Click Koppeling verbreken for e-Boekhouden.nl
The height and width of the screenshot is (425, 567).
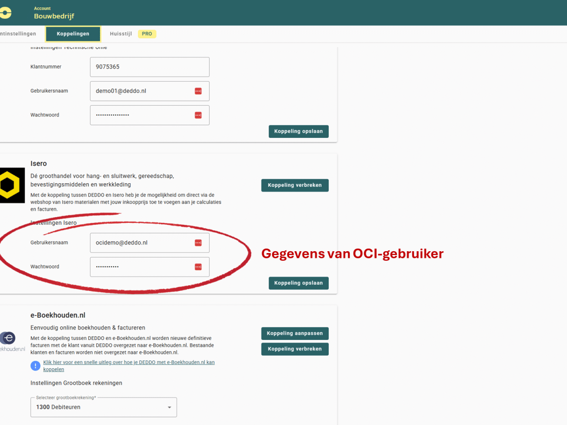(295, 349)
